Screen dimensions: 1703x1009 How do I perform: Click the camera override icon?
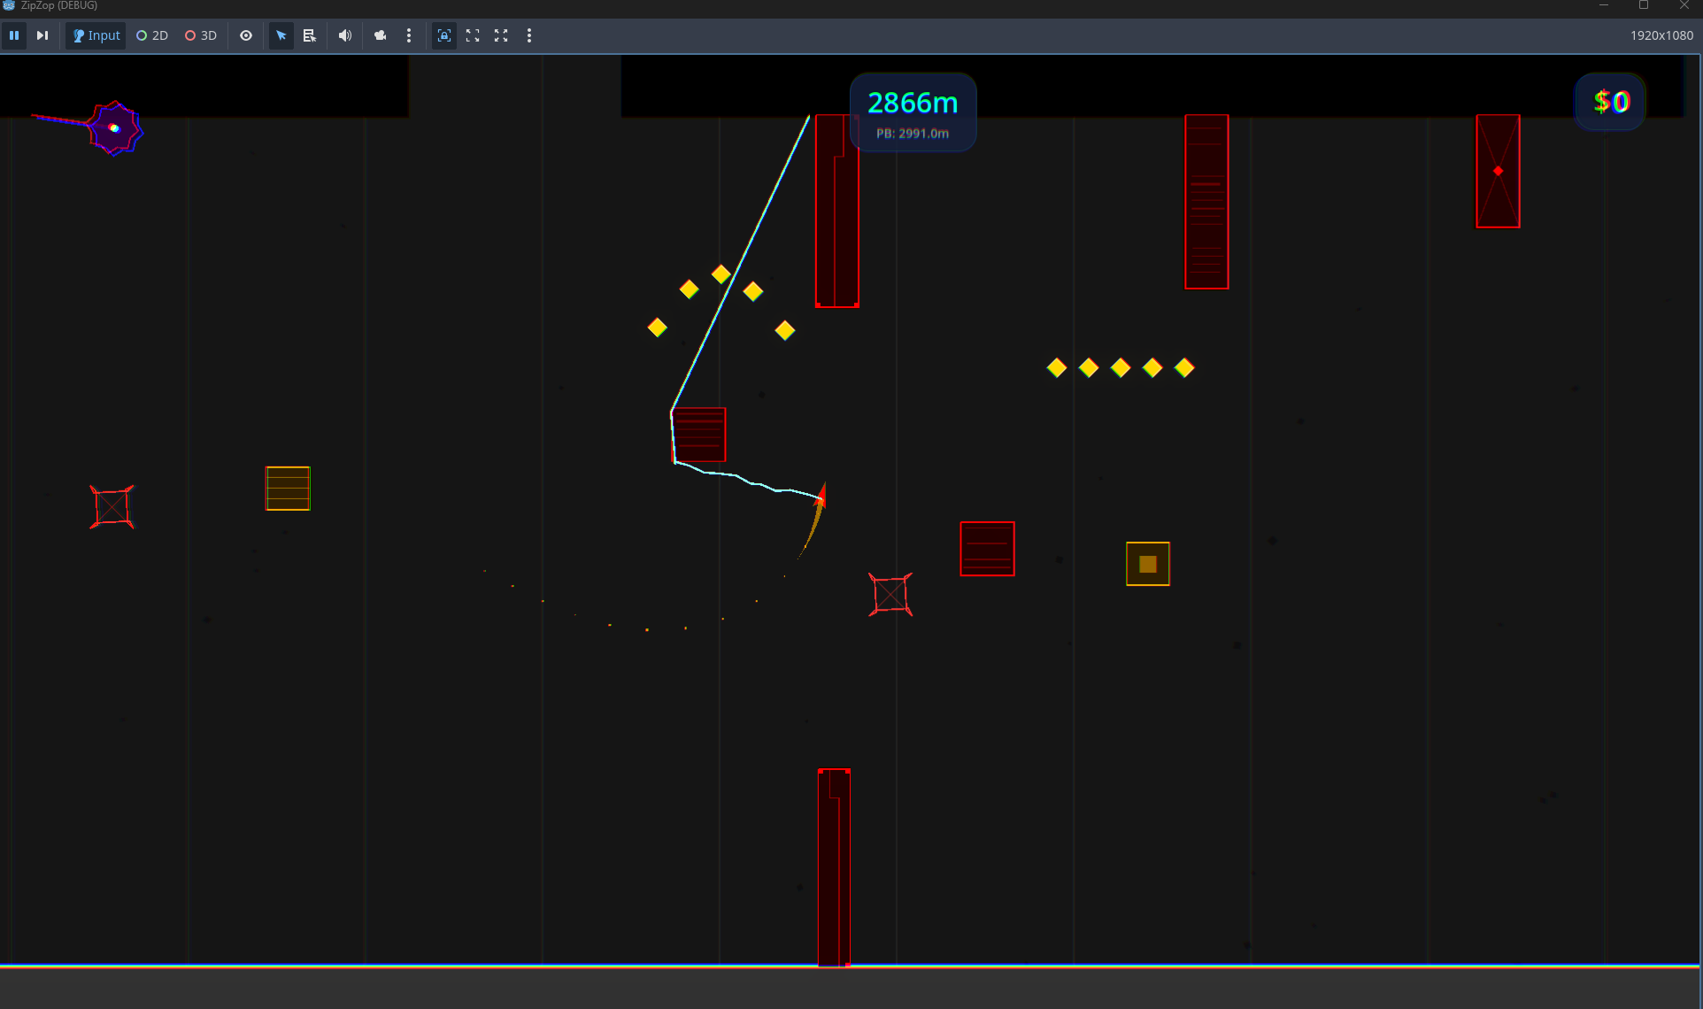click(381, 35)
